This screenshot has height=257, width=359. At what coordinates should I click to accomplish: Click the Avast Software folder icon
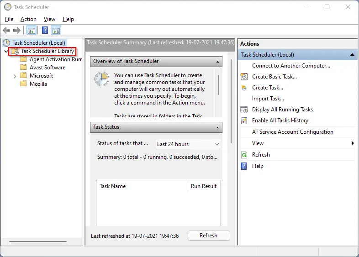click(23, 67)
